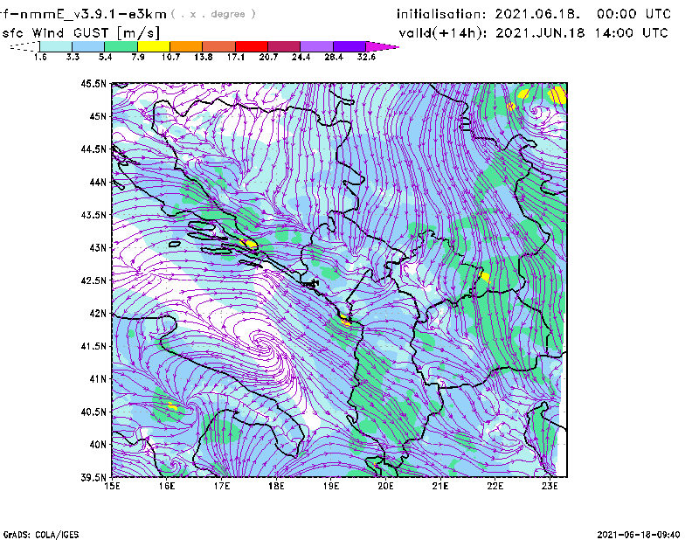Click the magenta arrow above 32.6 in legend
Image resolution: width=699 pixels, height=540 pixels.
pyautogui.click(x=382, y=46)
